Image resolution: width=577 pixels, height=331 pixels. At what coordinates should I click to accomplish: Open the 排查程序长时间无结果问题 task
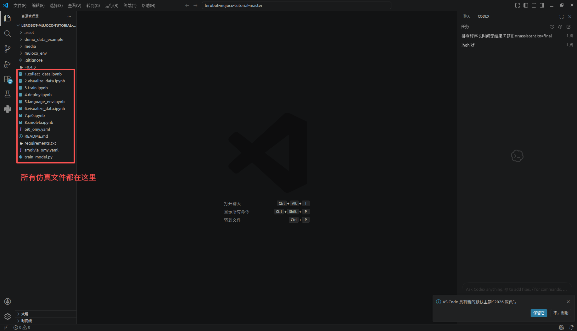[x=517, y=36]
